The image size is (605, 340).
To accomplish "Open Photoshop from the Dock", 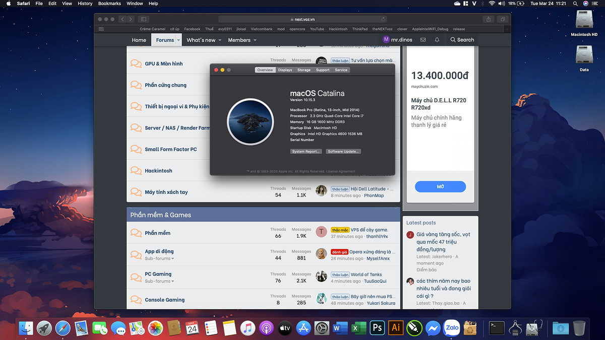I will (x=377, y=328).
